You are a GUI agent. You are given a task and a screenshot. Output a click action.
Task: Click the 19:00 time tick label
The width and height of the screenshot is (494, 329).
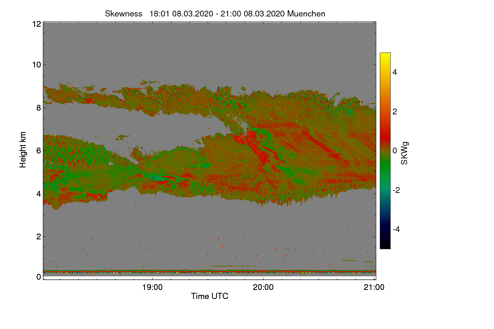(152, 287)
